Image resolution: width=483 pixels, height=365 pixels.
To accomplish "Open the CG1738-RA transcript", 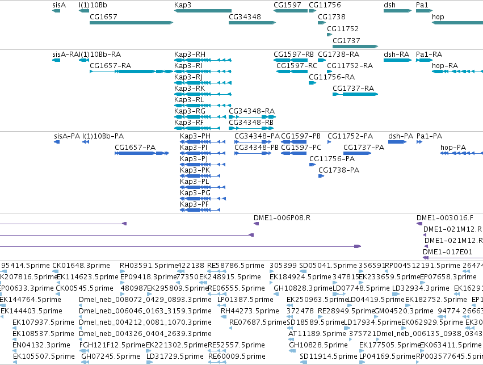I will [x=322, y=60].
